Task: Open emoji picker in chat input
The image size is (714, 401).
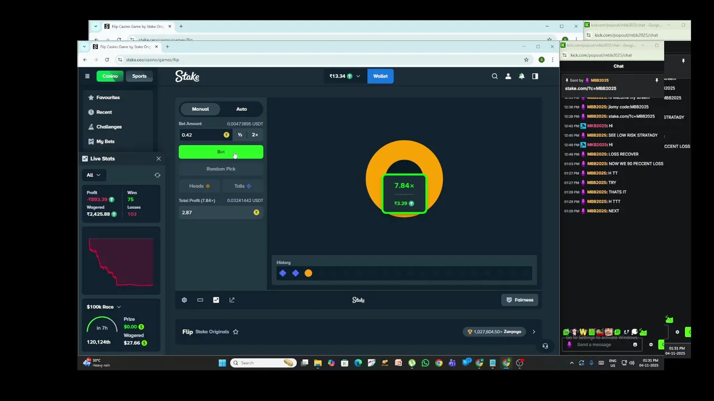Action: point(635,344)
